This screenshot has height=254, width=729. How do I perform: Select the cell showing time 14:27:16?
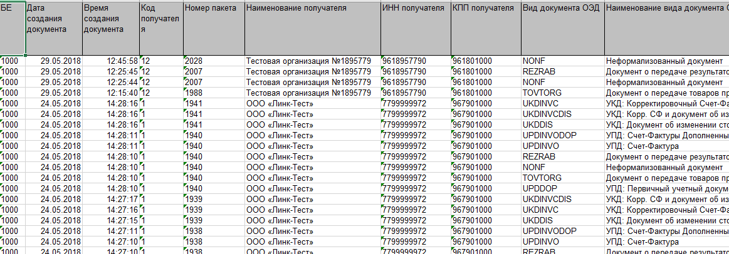pos(111,210)
